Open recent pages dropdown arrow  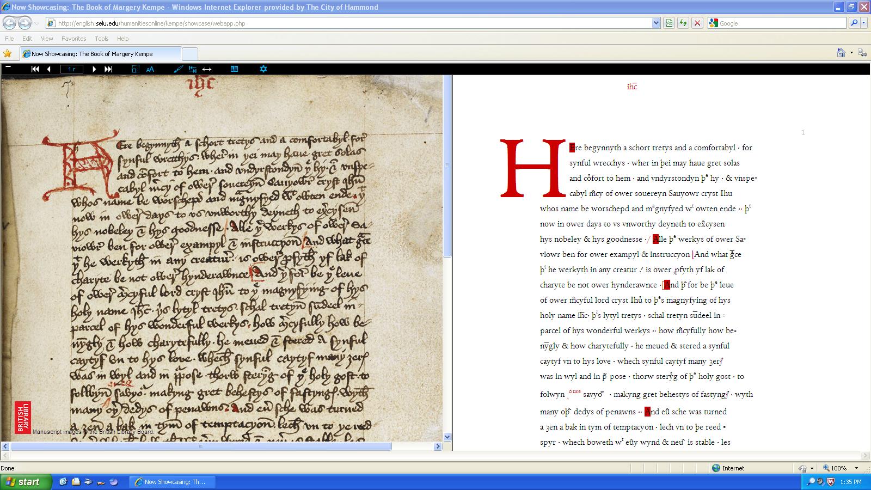pos(37,23)
